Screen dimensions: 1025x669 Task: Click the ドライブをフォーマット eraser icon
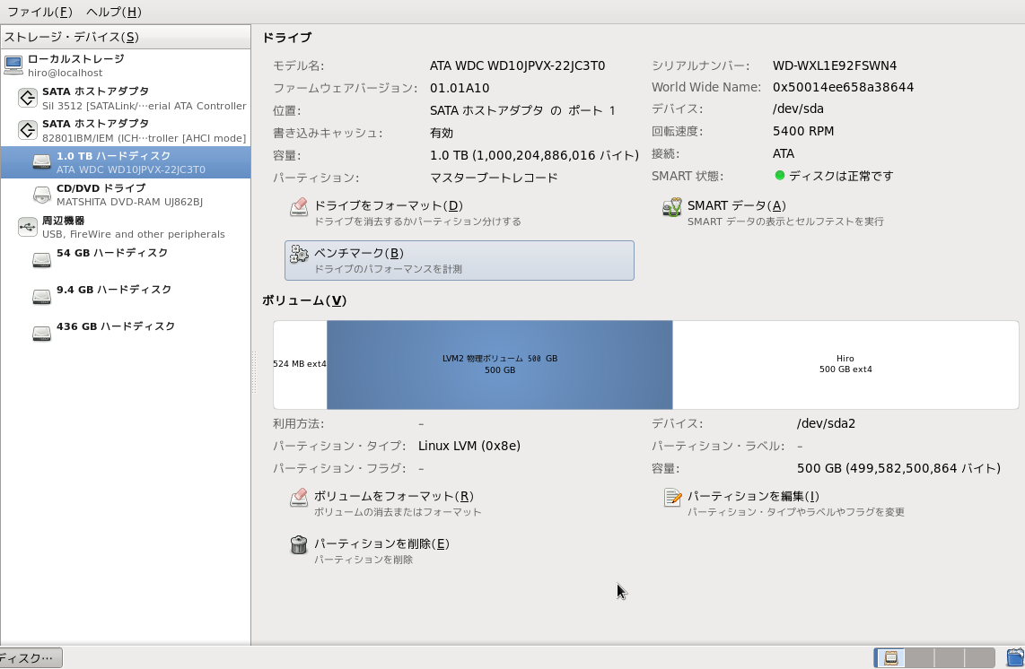pos(299,207)
